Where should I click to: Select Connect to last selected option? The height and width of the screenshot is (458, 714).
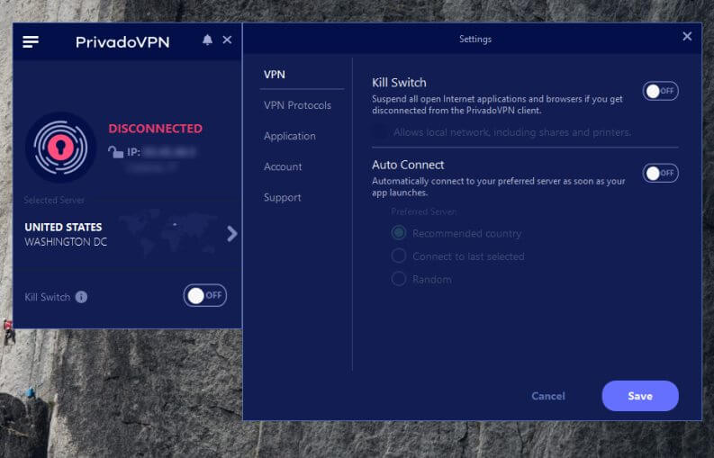399,256
